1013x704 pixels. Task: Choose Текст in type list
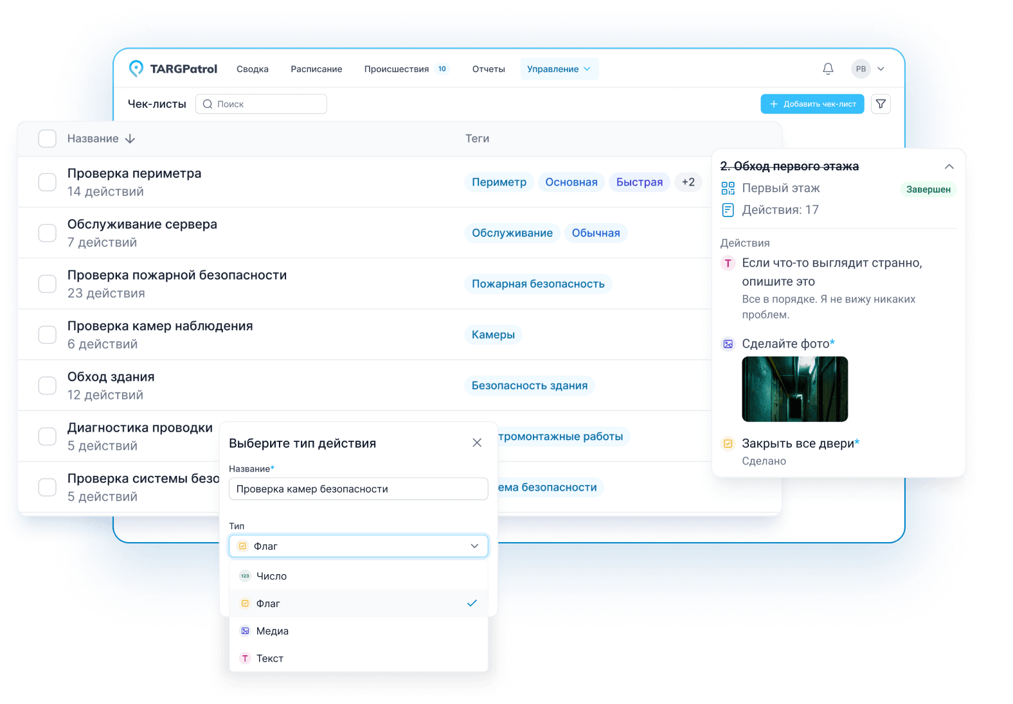(x=359, y=659)
